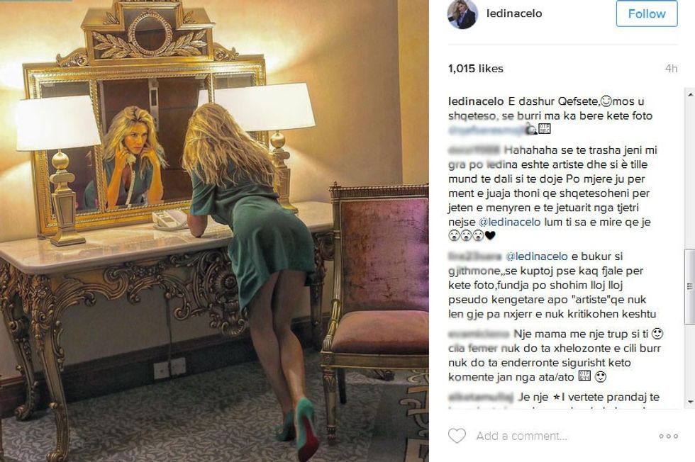Click the 1,015 likes count
Image resolution: width=695 pixels, height=462 pixels.
click(476, 69)
